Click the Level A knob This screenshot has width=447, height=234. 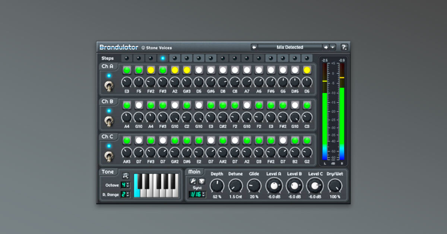(274, 186)
